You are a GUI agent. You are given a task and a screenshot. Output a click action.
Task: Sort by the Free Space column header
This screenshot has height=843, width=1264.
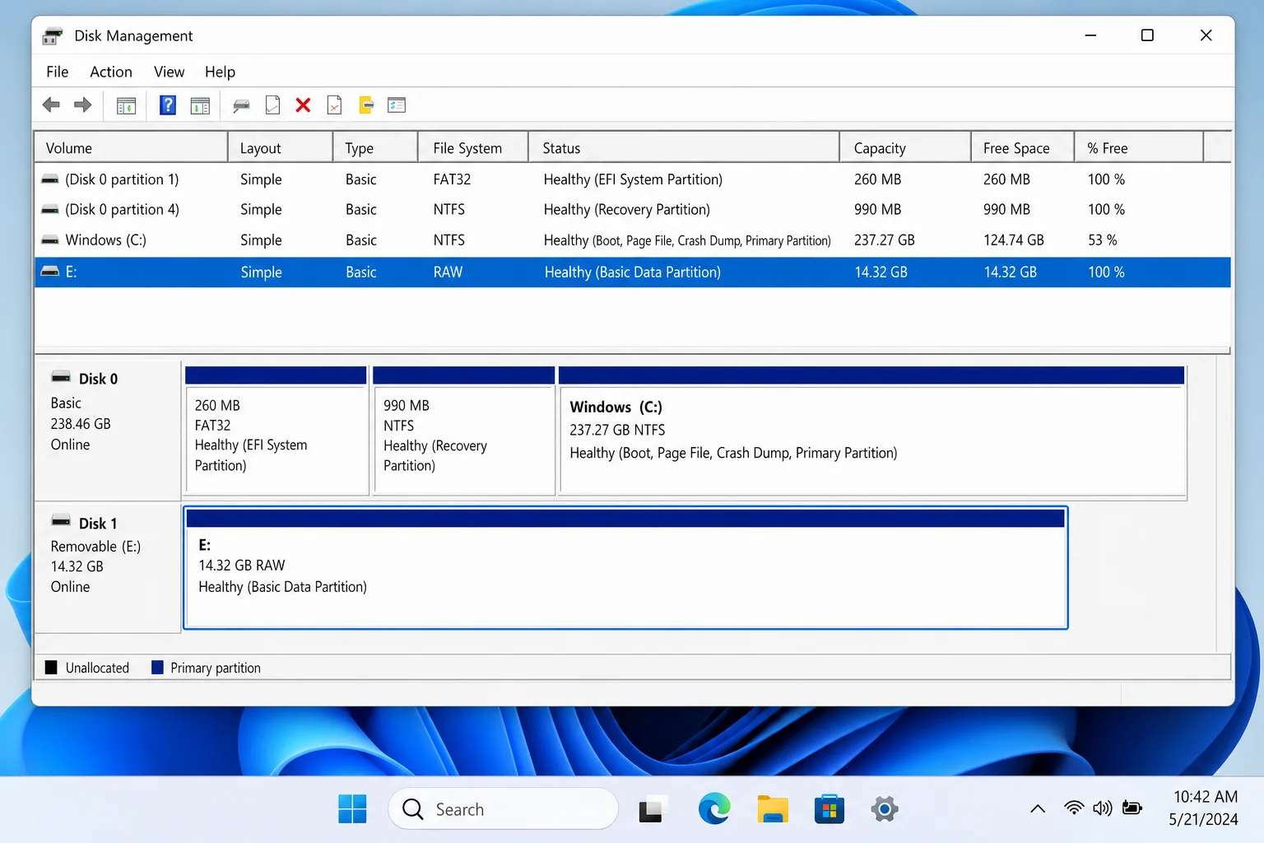[x=1023, y=148]
